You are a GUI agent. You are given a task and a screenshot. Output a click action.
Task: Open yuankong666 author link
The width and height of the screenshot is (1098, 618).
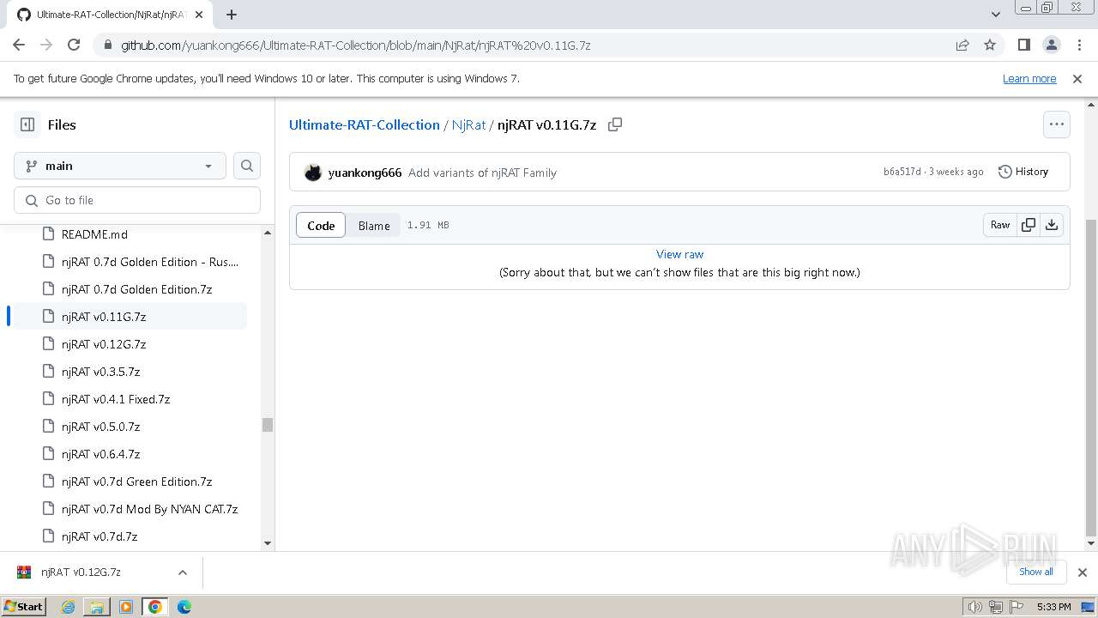(x=365, y=173)
